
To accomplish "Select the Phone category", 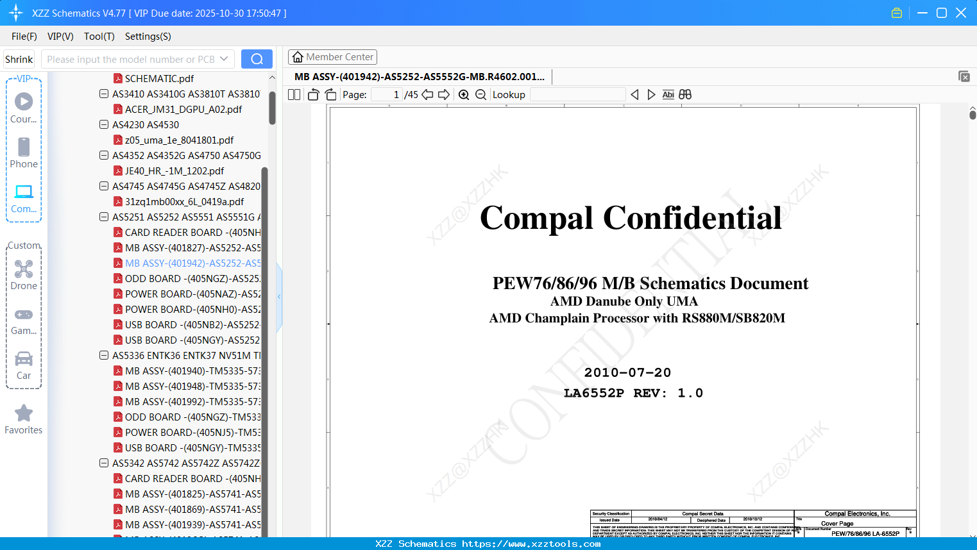I will [24, 153].
